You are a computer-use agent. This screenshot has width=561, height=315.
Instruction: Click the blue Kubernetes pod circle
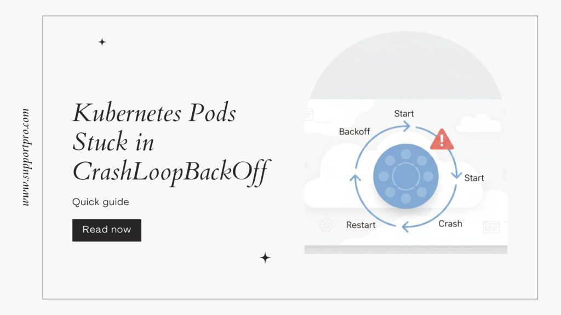(x=405, y=176)
